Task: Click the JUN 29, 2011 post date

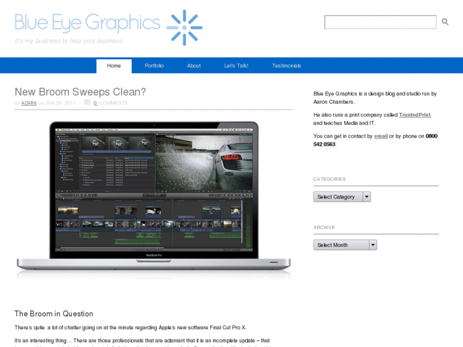Action: click(x=61, y=103)
